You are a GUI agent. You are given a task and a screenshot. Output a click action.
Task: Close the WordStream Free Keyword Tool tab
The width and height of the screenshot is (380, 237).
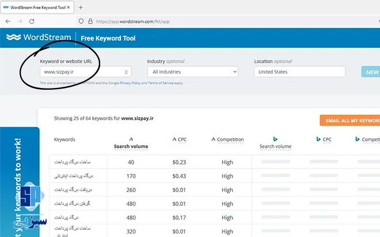point(69,7)
